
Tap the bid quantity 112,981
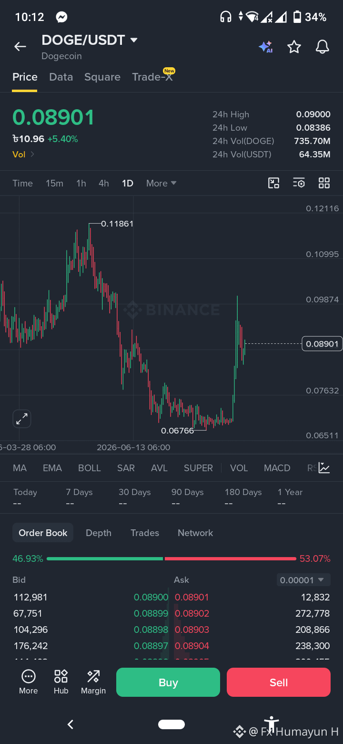pyautogui.click(x=31, y=597)
